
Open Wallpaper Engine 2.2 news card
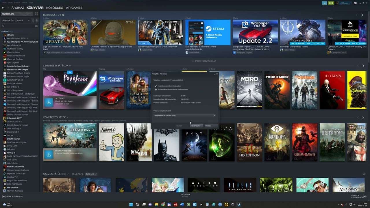point(255,32)
